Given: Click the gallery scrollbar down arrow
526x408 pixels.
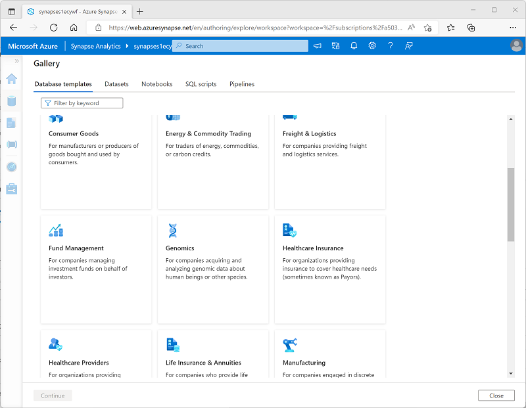Looking at the screenshot, I should 512,373.
